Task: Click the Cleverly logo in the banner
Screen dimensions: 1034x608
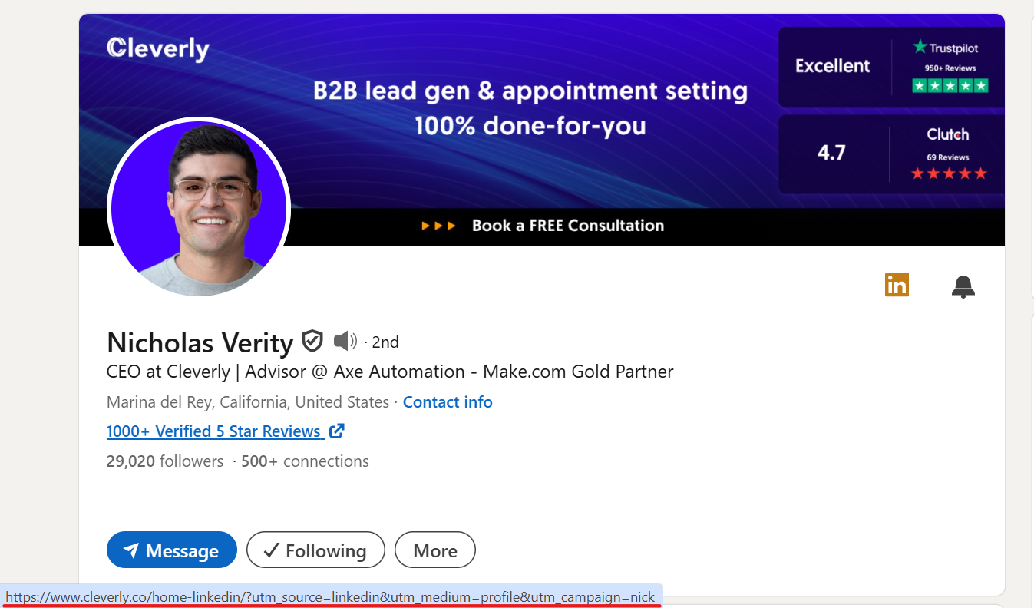Action: coord(158,48)
